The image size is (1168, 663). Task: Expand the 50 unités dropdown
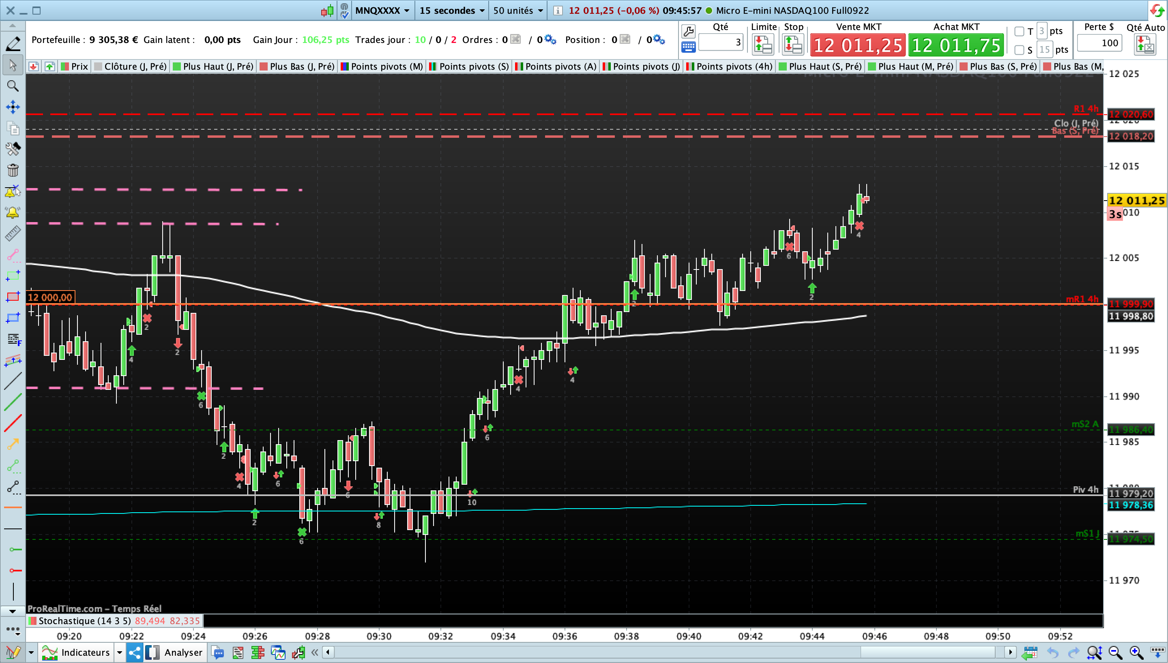coord(518,11)
